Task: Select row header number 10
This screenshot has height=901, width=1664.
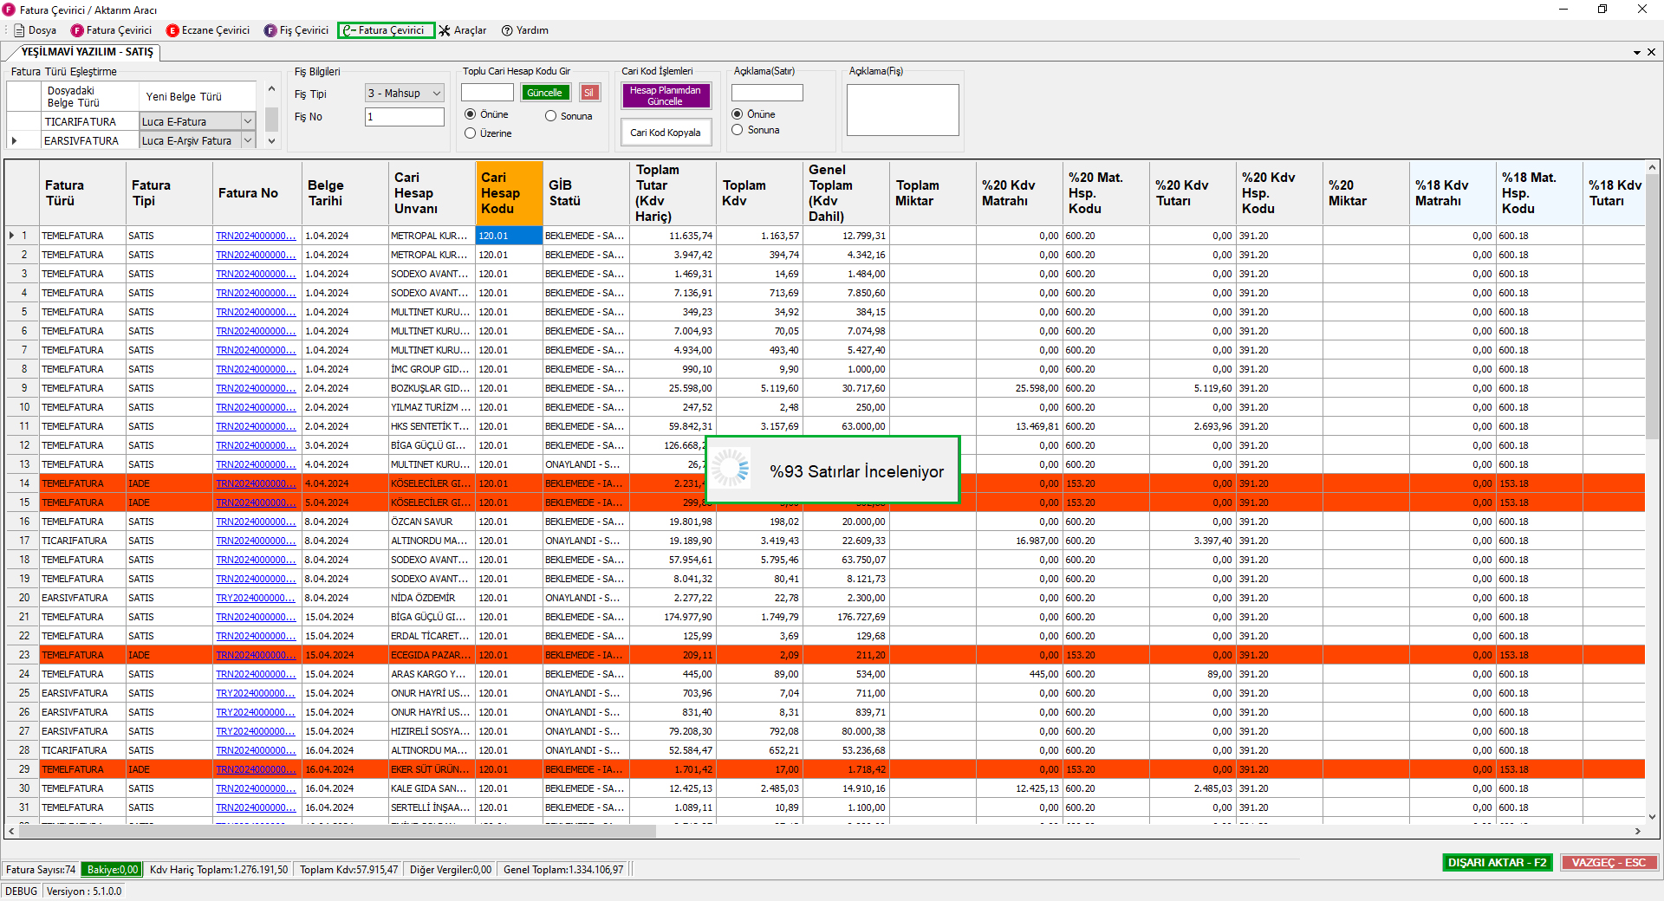Action: point(23,407)
